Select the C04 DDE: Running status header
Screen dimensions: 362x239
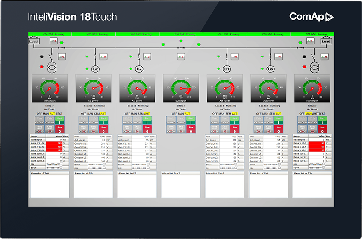[x=50, y=34]
